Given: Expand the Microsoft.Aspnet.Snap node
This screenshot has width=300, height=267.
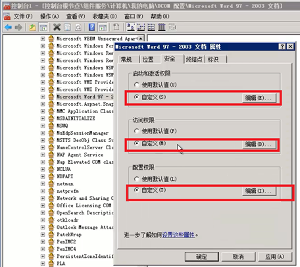Looking at the screenshot, I should (43, 104).
